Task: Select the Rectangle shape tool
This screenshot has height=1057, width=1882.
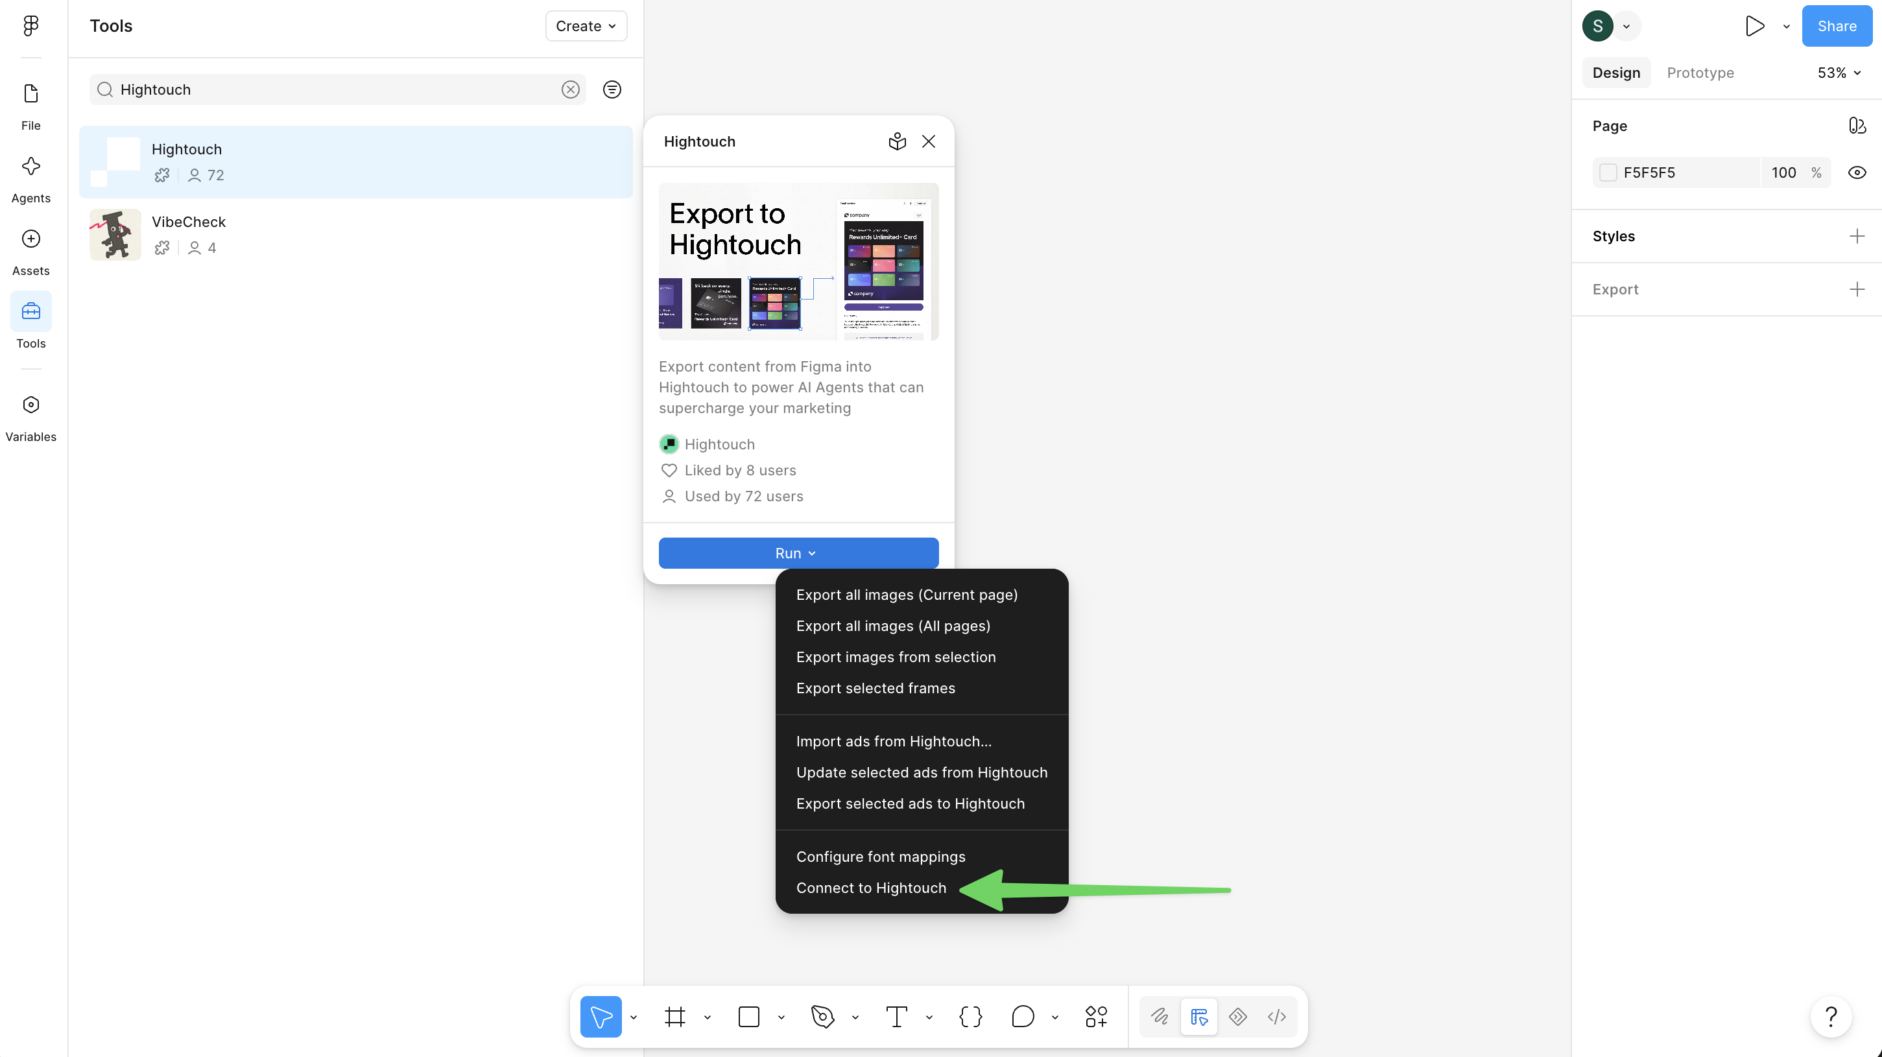Action: click(x=749, y=1016)
